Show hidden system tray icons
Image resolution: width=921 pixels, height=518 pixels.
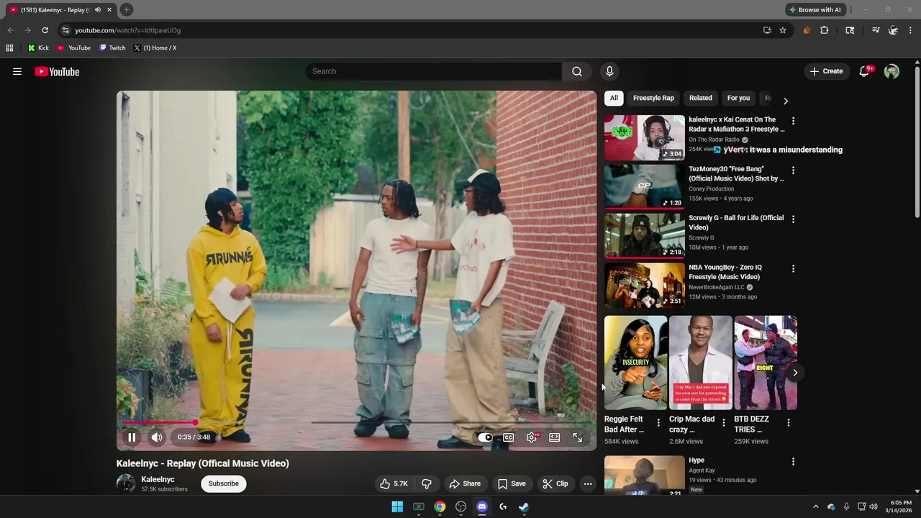[815, 506]
